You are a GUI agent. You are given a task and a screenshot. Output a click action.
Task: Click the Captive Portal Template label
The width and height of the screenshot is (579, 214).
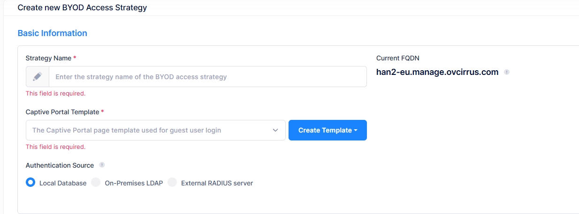(x=62, y=112)
